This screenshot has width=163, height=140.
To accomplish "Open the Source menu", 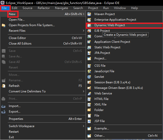I will click(28, 8).
